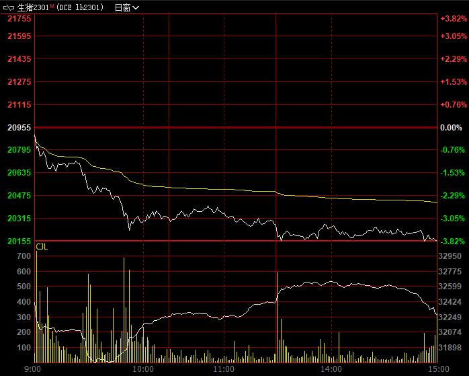Click the -3.05% percentage label
Viewport: 469px width, 376px height.
coord(453,219)
